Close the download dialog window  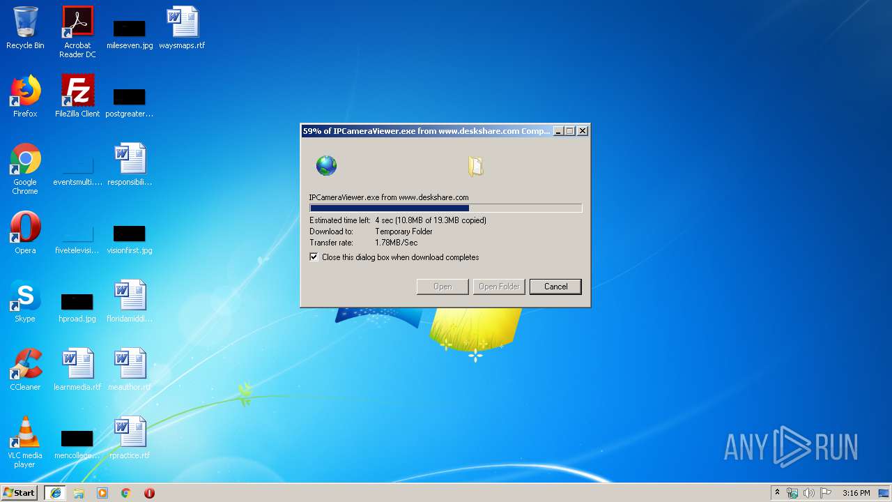point(583,131)
